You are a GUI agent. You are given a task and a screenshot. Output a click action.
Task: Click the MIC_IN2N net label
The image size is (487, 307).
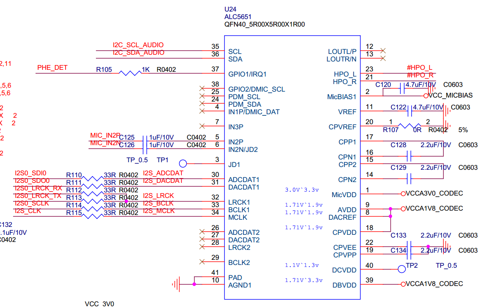point(105,144)
